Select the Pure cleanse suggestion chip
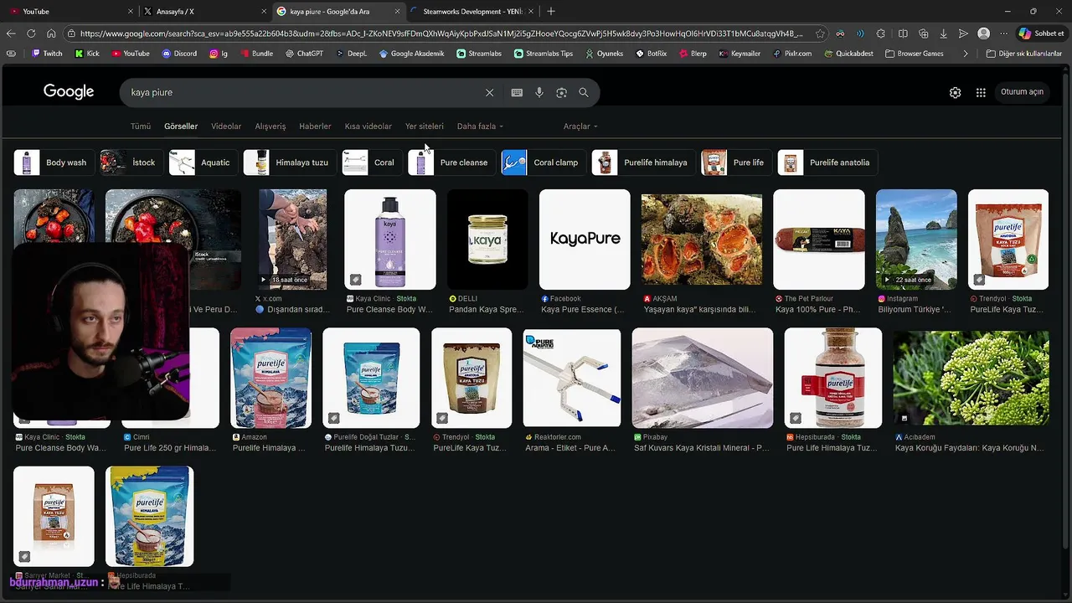 (451, 162)
